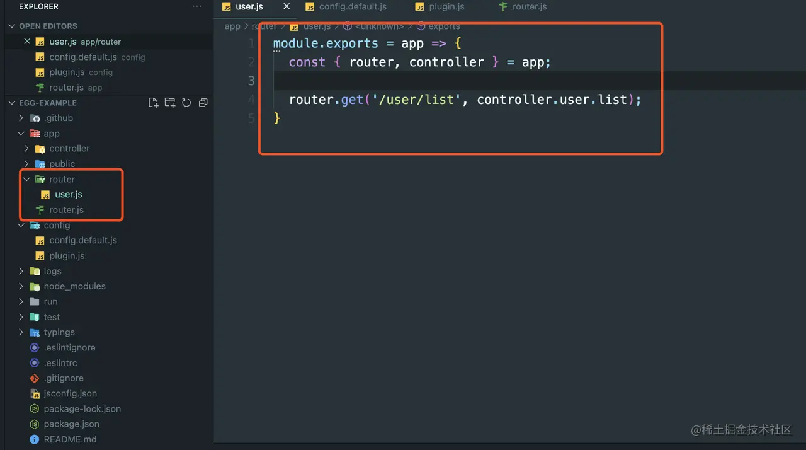
Task: Open the jsconfig.json file
Action: tap(70, 393)
